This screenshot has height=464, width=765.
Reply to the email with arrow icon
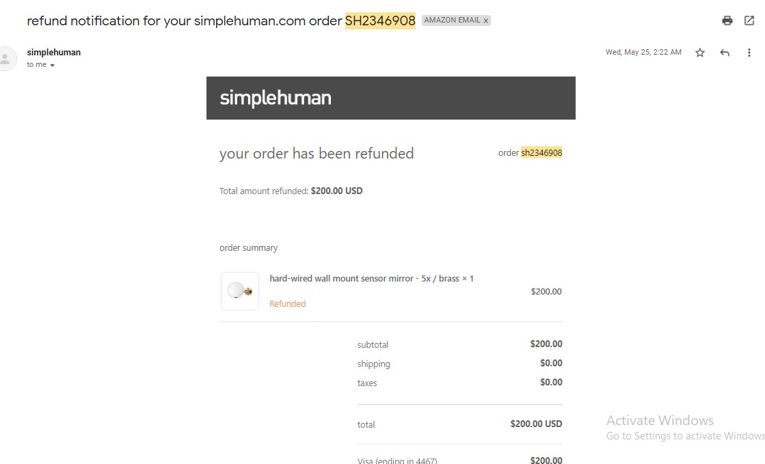[725, 53]
